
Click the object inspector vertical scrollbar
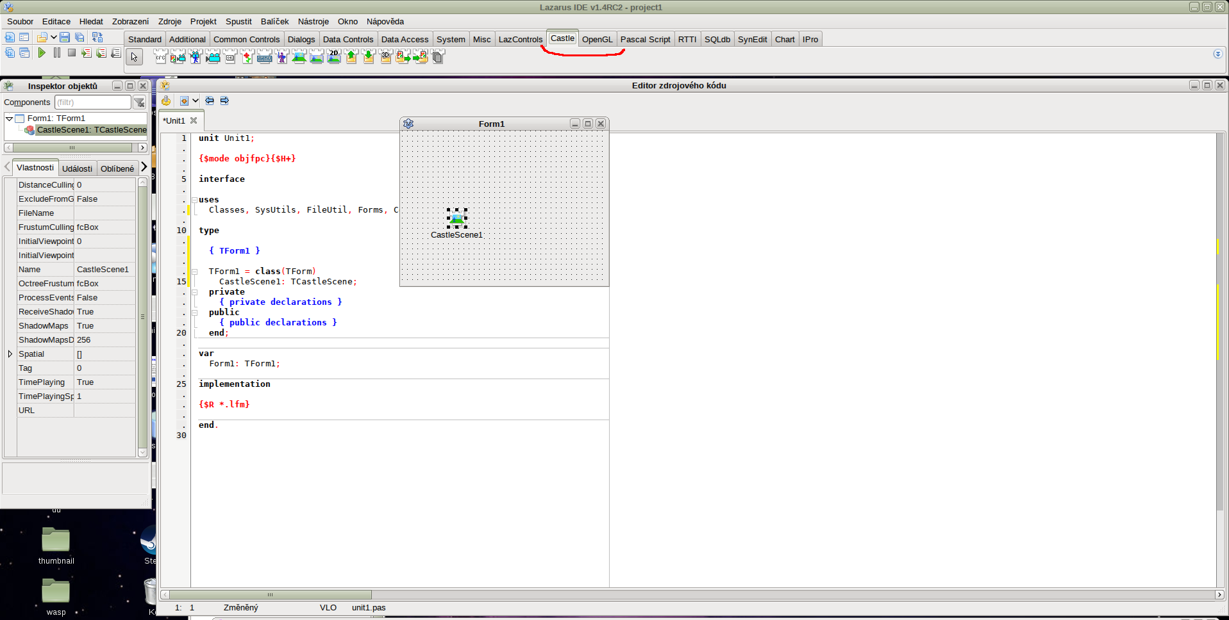(142, 317)
